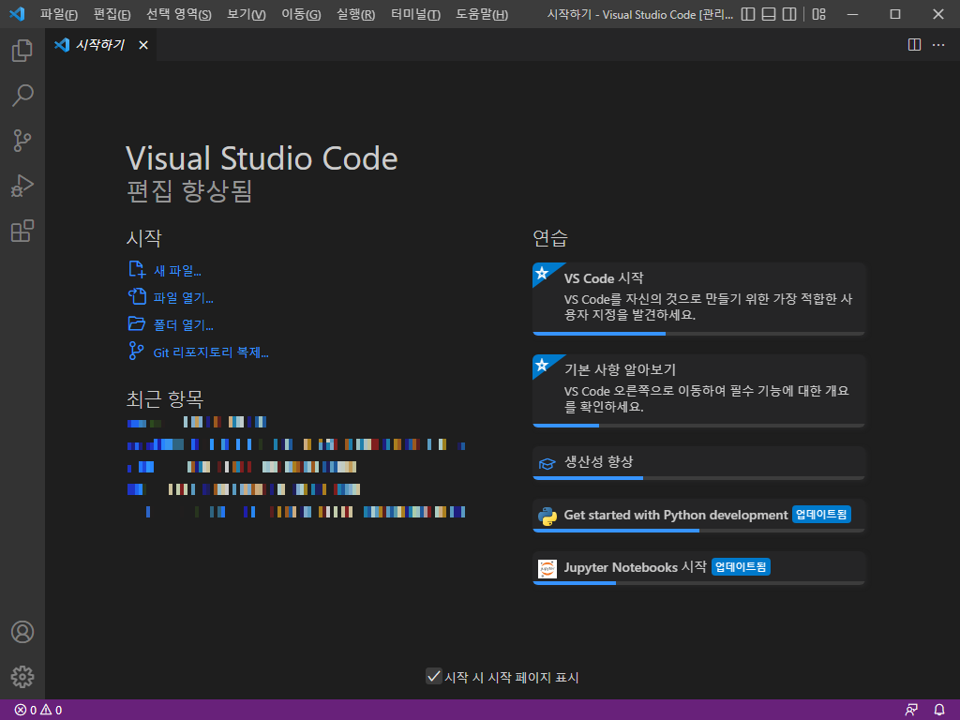This screenshot has width=960, height=720.
Task: Click the open file icon beside 파일 열기
Action: pos(137,296)
